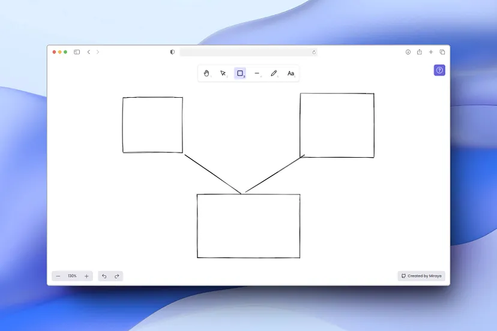The image size is (497, 331).
Task: Open the help question mark button
Action: tap(439, 70)
